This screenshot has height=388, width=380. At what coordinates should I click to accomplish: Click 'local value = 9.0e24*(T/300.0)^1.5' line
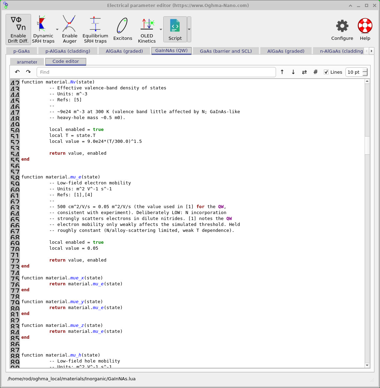[x=95, y=141]
